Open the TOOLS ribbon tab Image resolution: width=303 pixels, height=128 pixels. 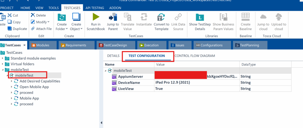[54, 8]
